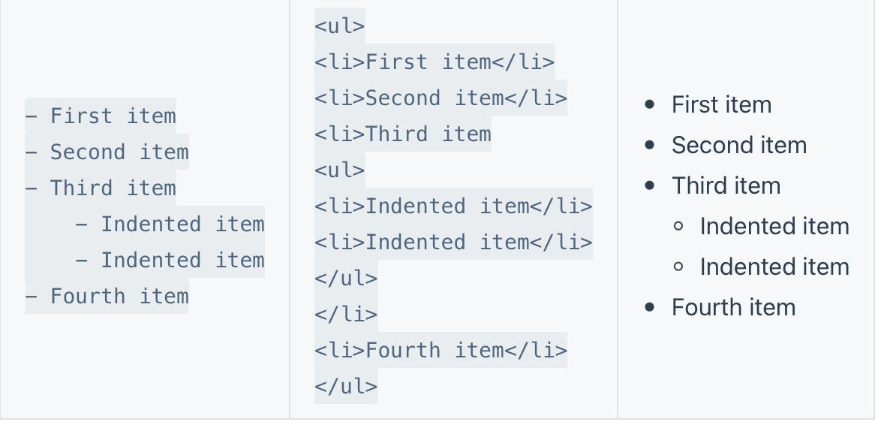The width and height of the screenshot is (890, 434).
Task: Click the second rendered 'Indented item' sub-bullet
Action: tap(774, 267)
